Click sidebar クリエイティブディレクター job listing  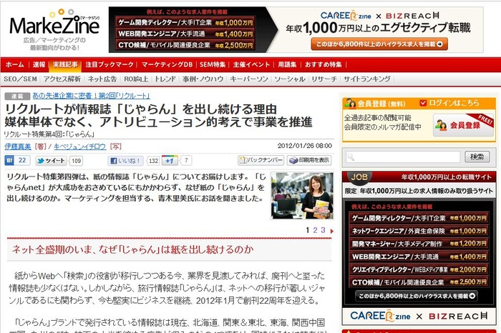point(419,269)
